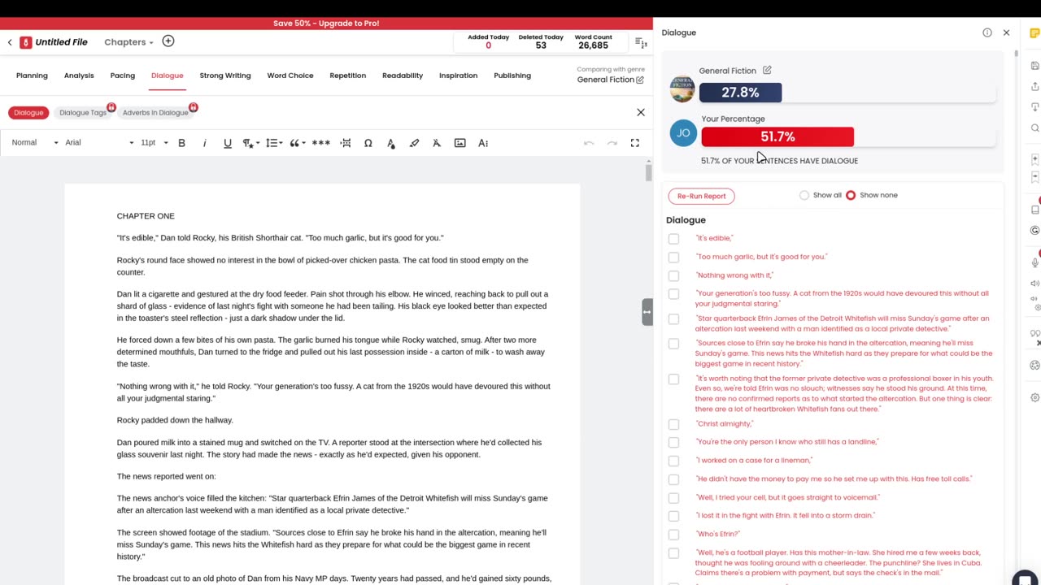Click the save icon in right sidebar
Image resolution: width=1041 pixels, height=585 pixels.
click(1034, 66)
